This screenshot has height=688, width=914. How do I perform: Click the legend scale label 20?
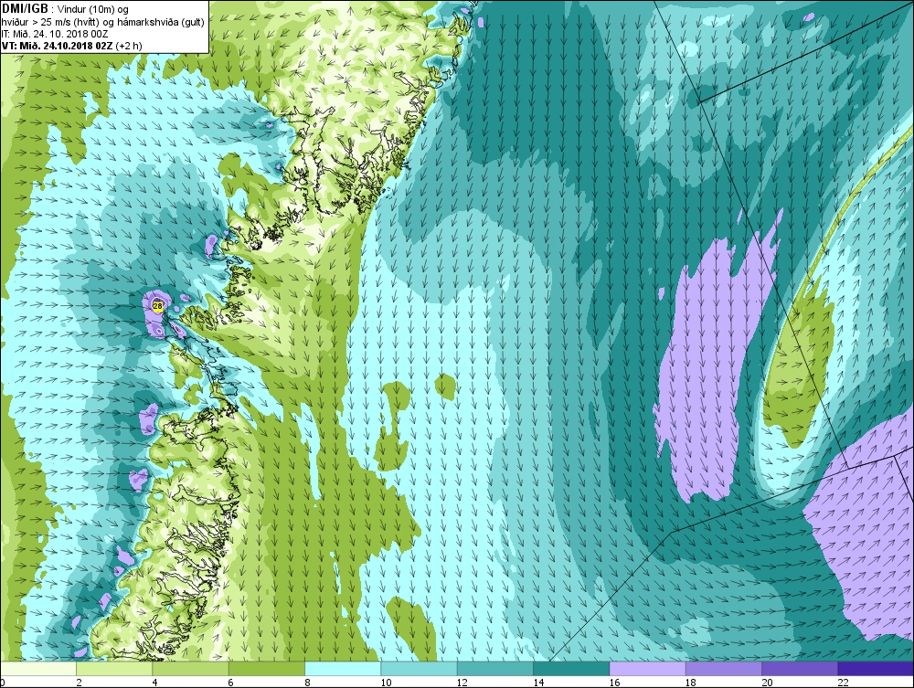[x=767, y=683]
